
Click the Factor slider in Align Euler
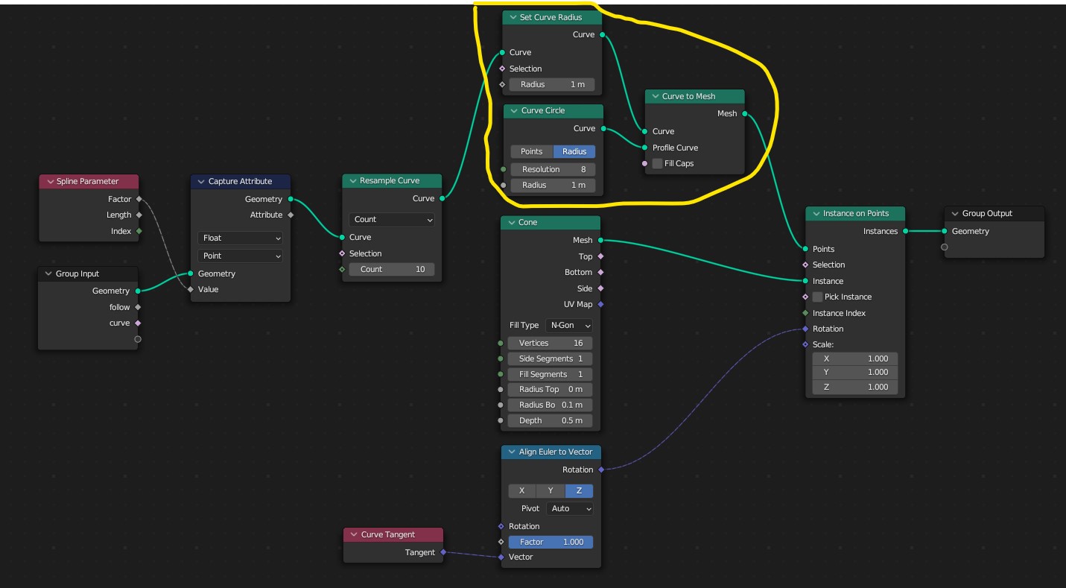click(x=551, y=542)
